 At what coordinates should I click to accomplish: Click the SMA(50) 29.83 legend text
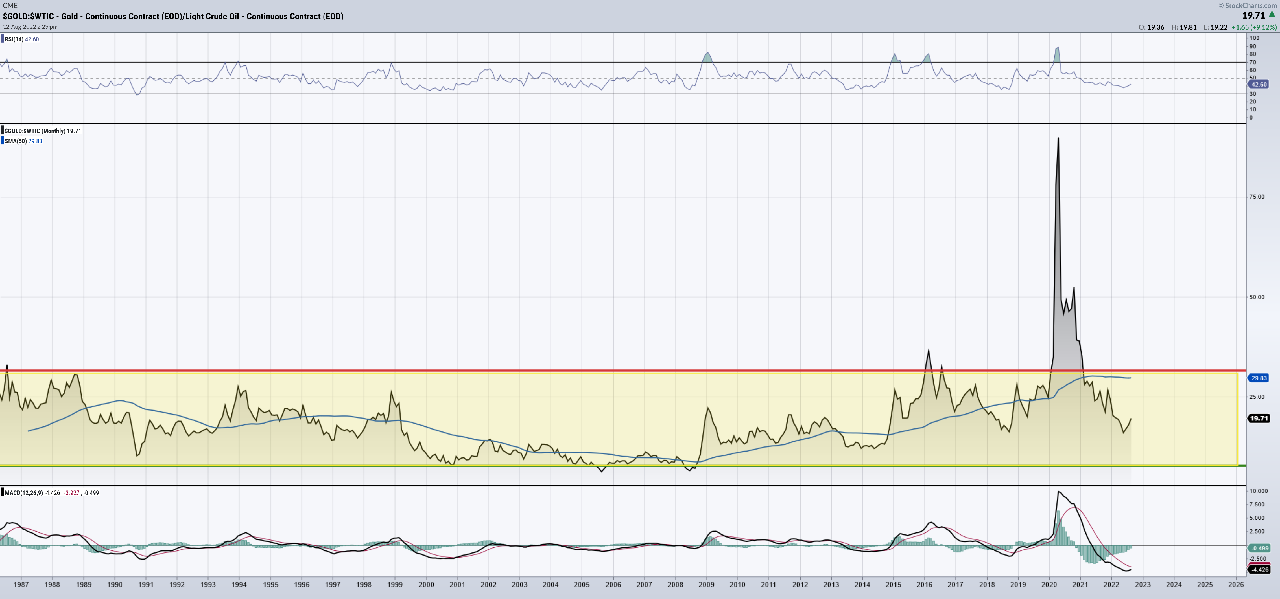[x=23, y=141]
